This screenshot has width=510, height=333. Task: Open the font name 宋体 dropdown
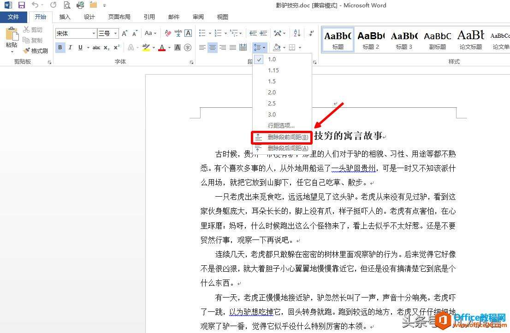click(x=94, y=33)
